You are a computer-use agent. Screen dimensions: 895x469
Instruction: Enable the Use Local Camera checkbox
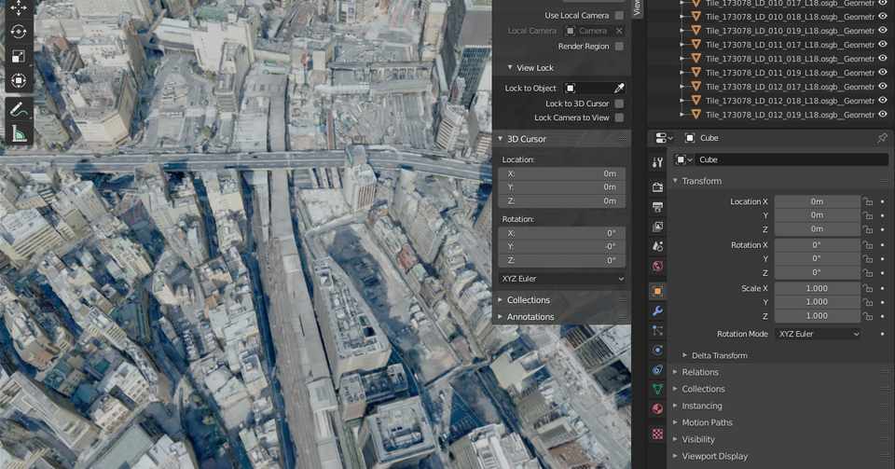[619, 16]
